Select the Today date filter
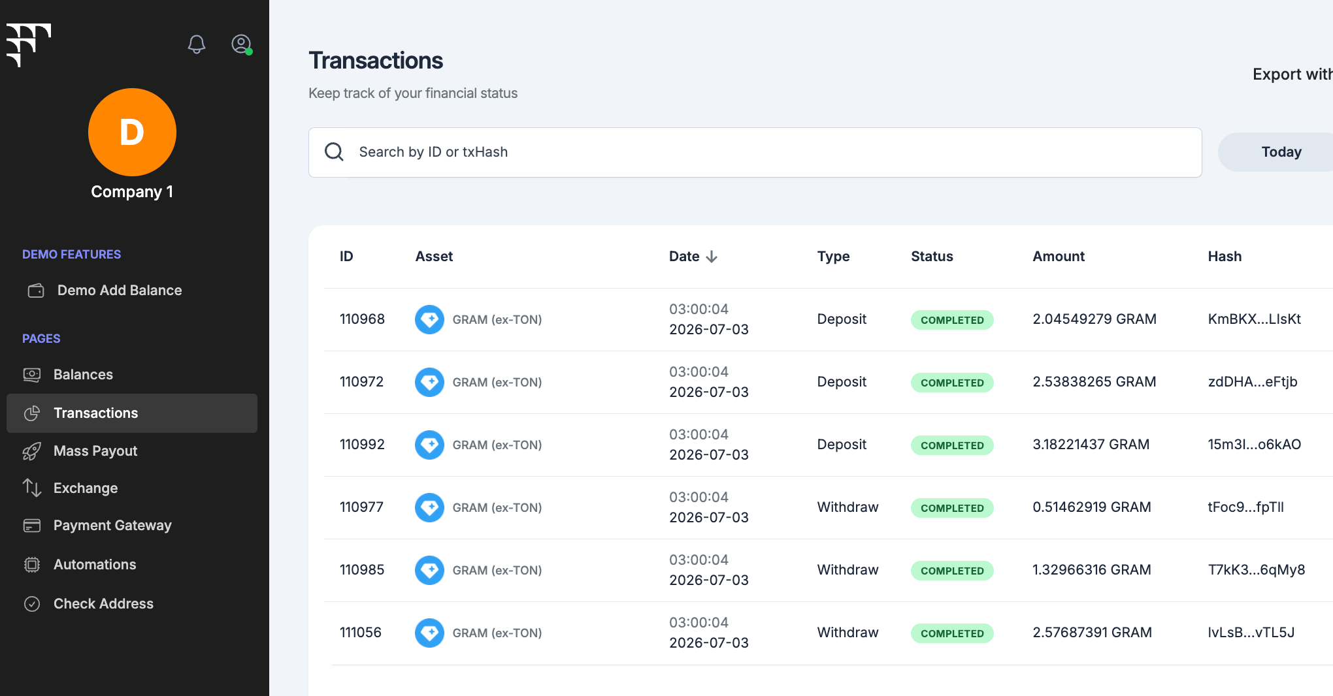The width and height of the screenshot is (1333, 696). (1281, 152)
